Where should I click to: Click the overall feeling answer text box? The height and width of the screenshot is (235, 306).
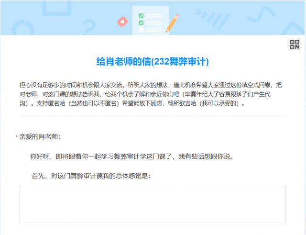(153, 204)
